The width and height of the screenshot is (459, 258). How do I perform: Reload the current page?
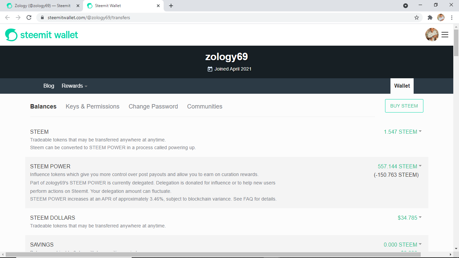(x=29, y=17)
